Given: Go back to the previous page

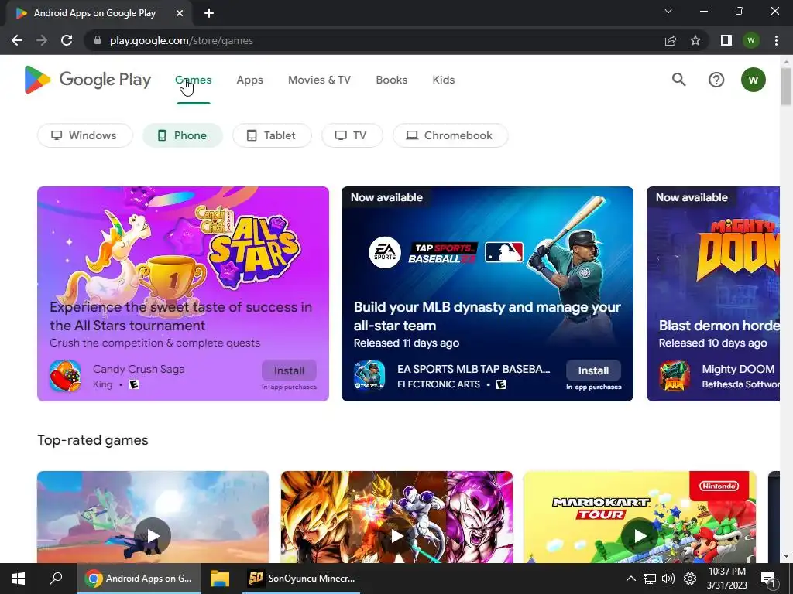Looking at the screenshot, I should 17,40.
